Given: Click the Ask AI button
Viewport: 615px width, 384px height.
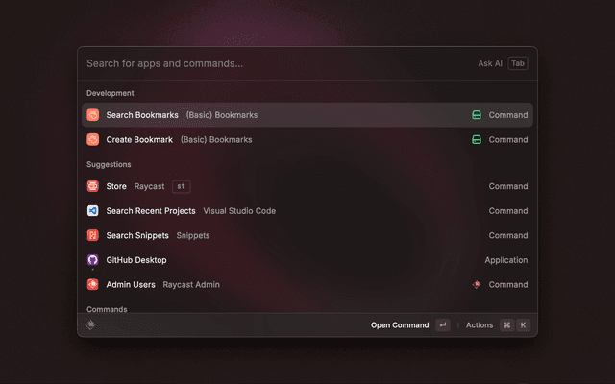Looking at the screenshot, I should pyautogui.click(x=490, y=63).
